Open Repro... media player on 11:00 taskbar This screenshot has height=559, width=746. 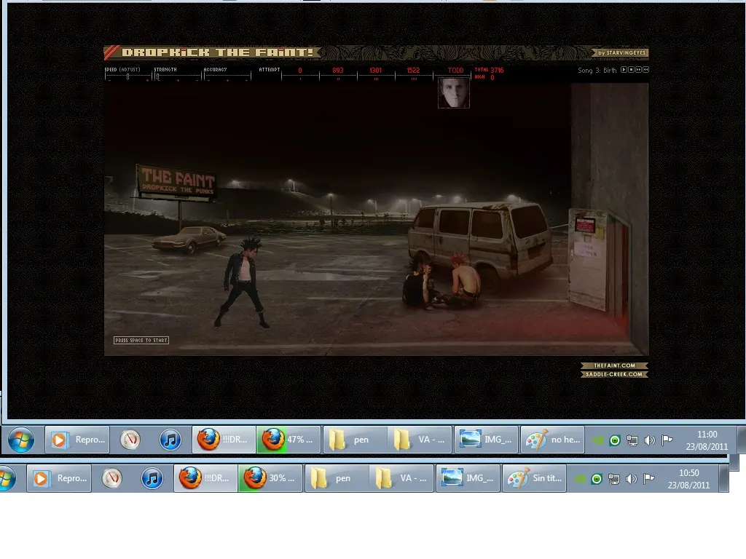77,440
